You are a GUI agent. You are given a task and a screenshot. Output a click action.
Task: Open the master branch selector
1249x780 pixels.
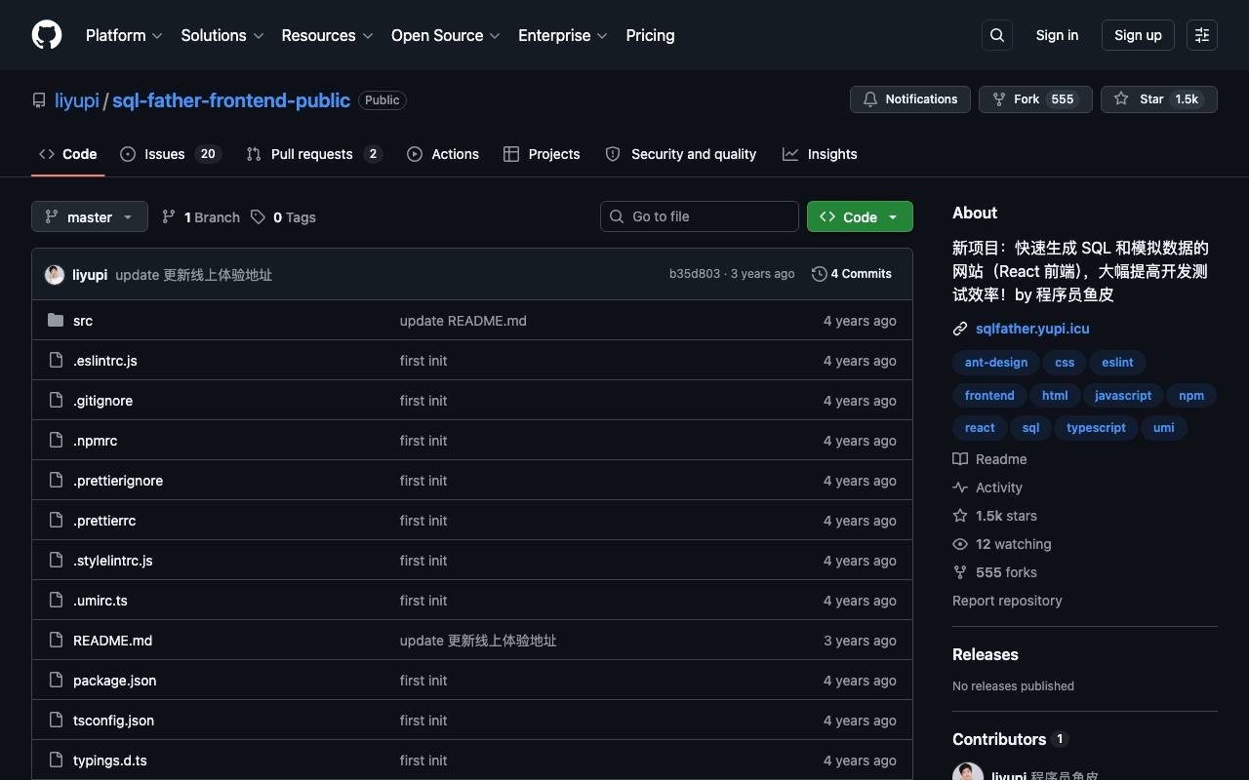click(x=90, y=216)
